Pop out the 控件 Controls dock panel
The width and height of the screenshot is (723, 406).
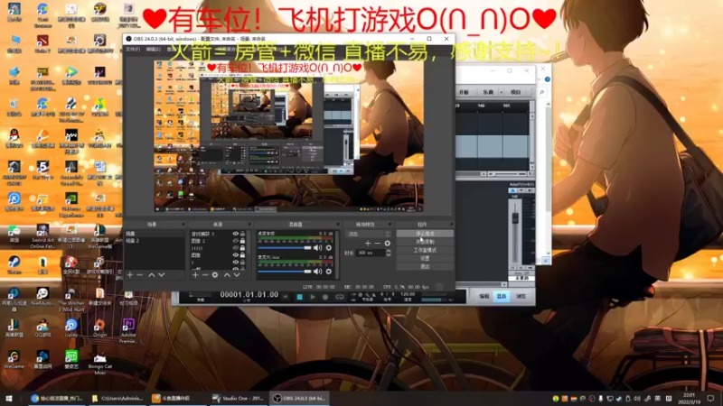[x=451, y=225]
